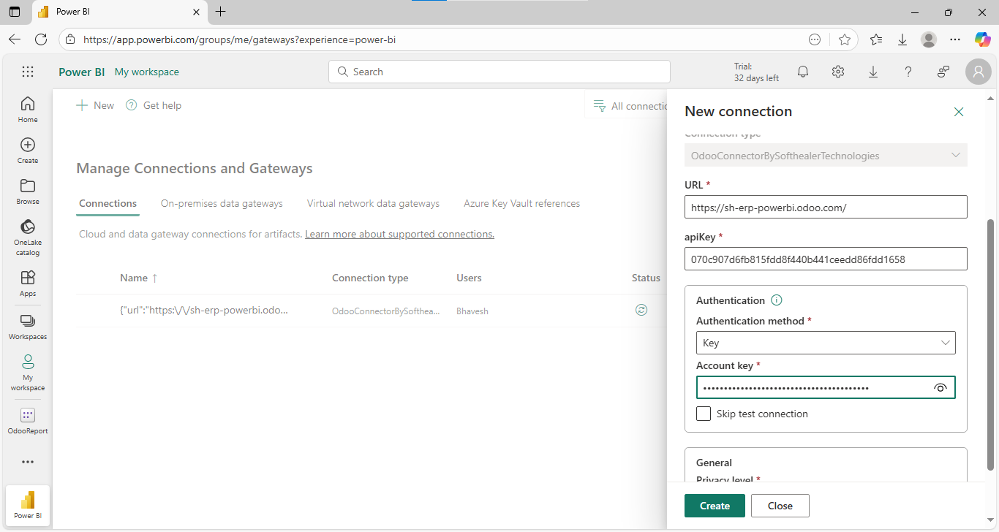Click My workspace header link

(x=147, y=72)
